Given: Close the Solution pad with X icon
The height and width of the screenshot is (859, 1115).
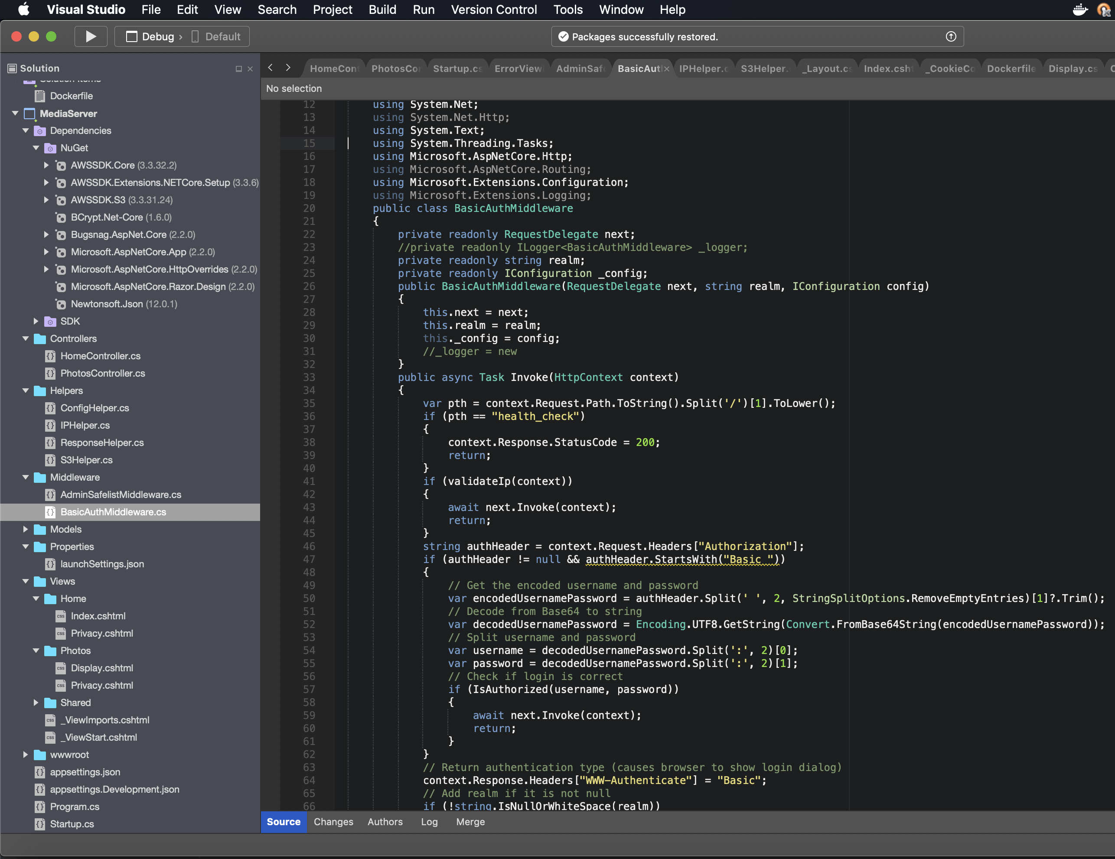Looking at the screenshot, I should pos(250,69).
